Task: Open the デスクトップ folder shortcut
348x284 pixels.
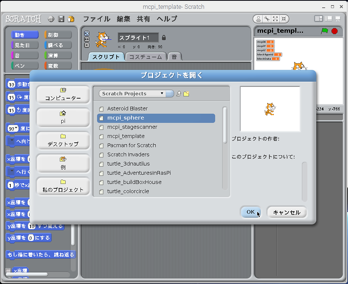Action: pos(63,141)
